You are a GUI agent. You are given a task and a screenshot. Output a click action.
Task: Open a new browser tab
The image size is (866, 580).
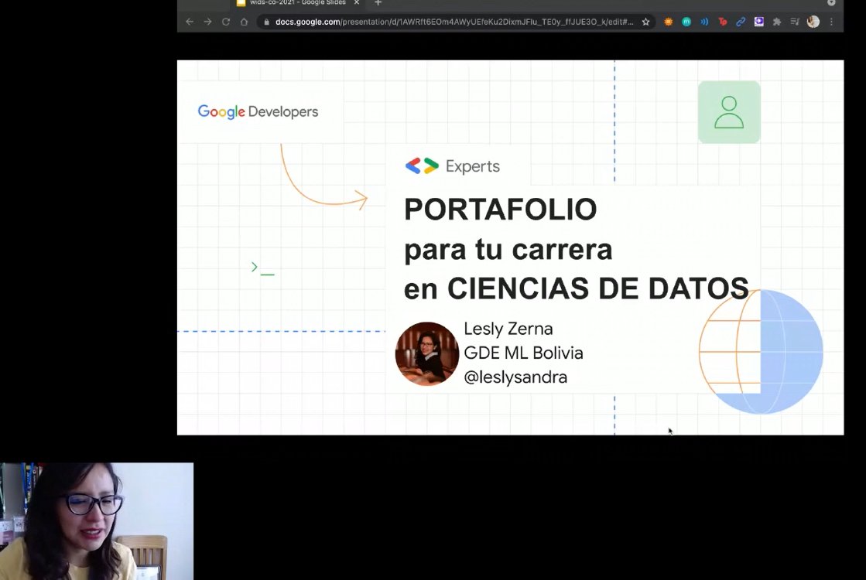[378, 3]
